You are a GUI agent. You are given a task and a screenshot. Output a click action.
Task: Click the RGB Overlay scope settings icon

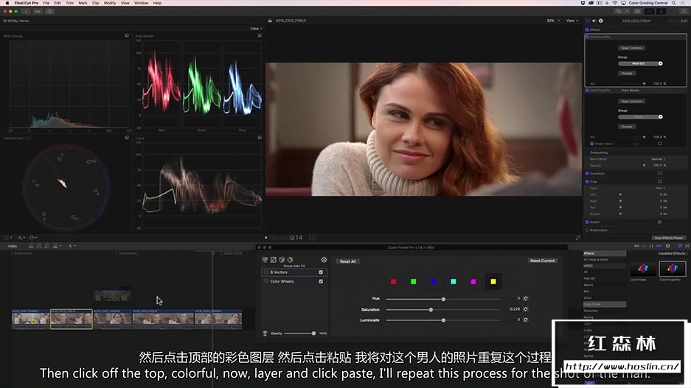(x=127, y=35)
